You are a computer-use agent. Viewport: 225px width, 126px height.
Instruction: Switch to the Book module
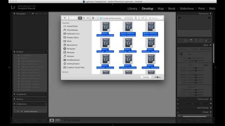[x=172, y=9]
